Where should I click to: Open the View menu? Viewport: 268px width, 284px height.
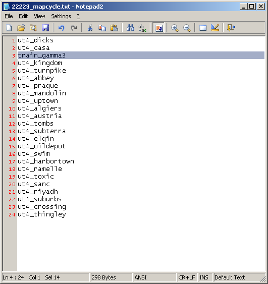[39, 16]
